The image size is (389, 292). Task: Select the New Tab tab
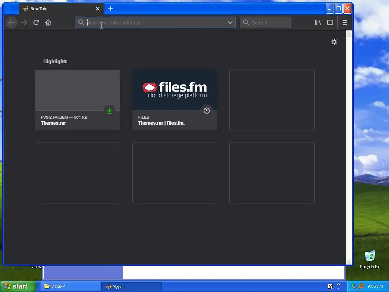62,9
